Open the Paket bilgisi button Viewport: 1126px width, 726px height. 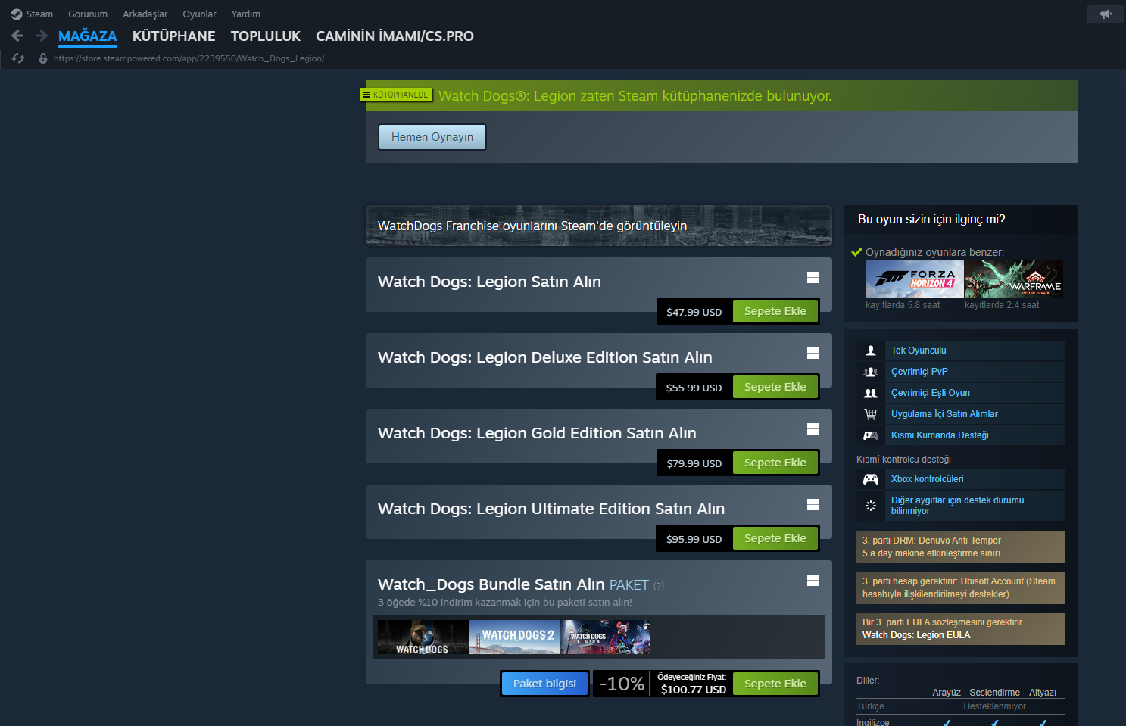544,684
